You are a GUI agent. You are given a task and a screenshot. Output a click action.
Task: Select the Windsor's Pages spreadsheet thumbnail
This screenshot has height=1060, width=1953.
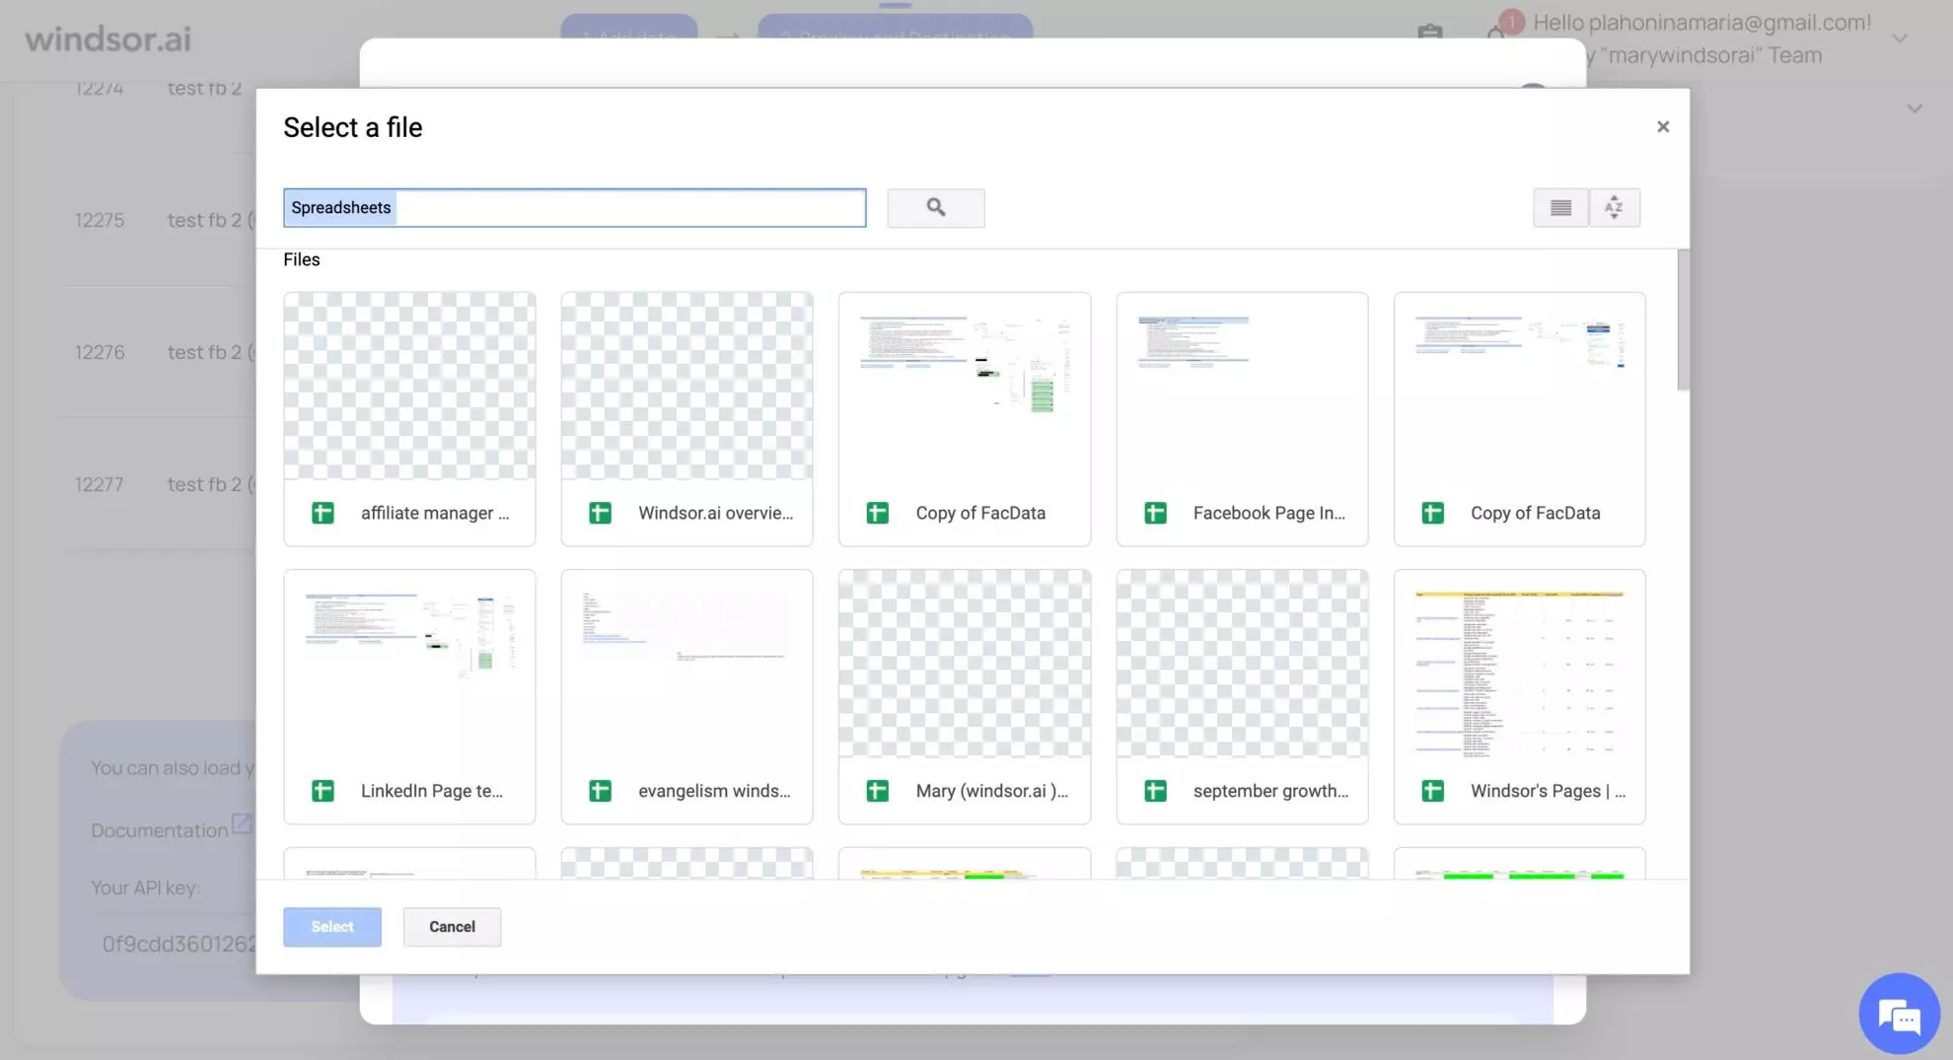pos(1519,695)
